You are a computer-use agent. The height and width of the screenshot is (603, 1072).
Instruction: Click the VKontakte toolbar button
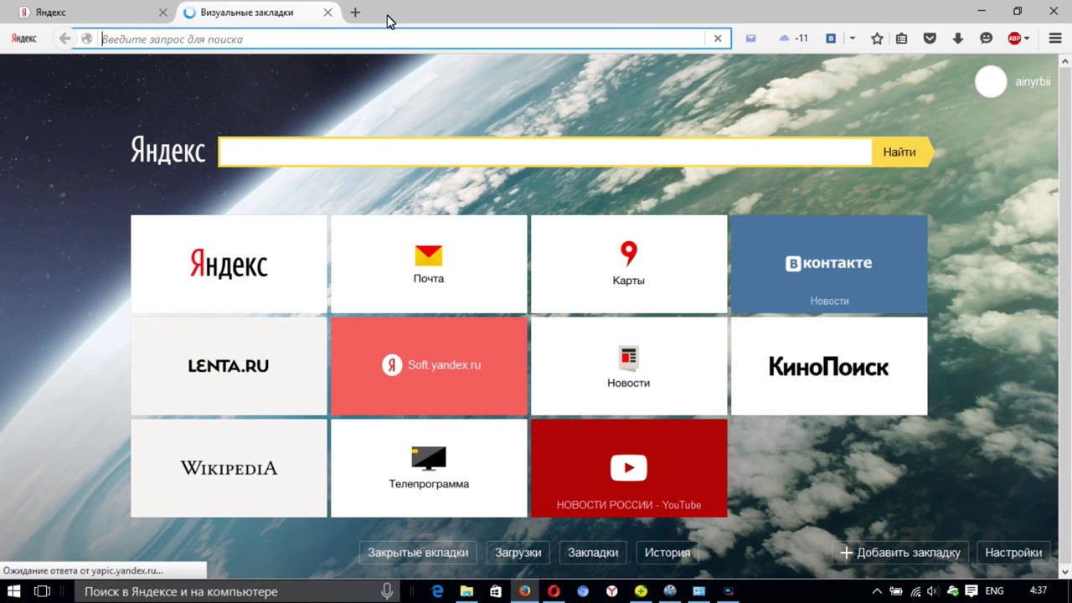831,39
